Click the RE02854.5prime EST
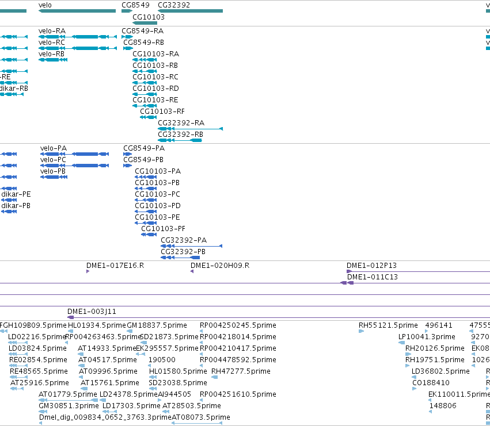 (x=18, y=366)
